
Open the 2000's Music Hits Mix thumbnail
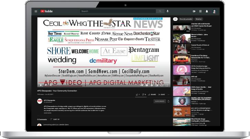pos(182,91)
